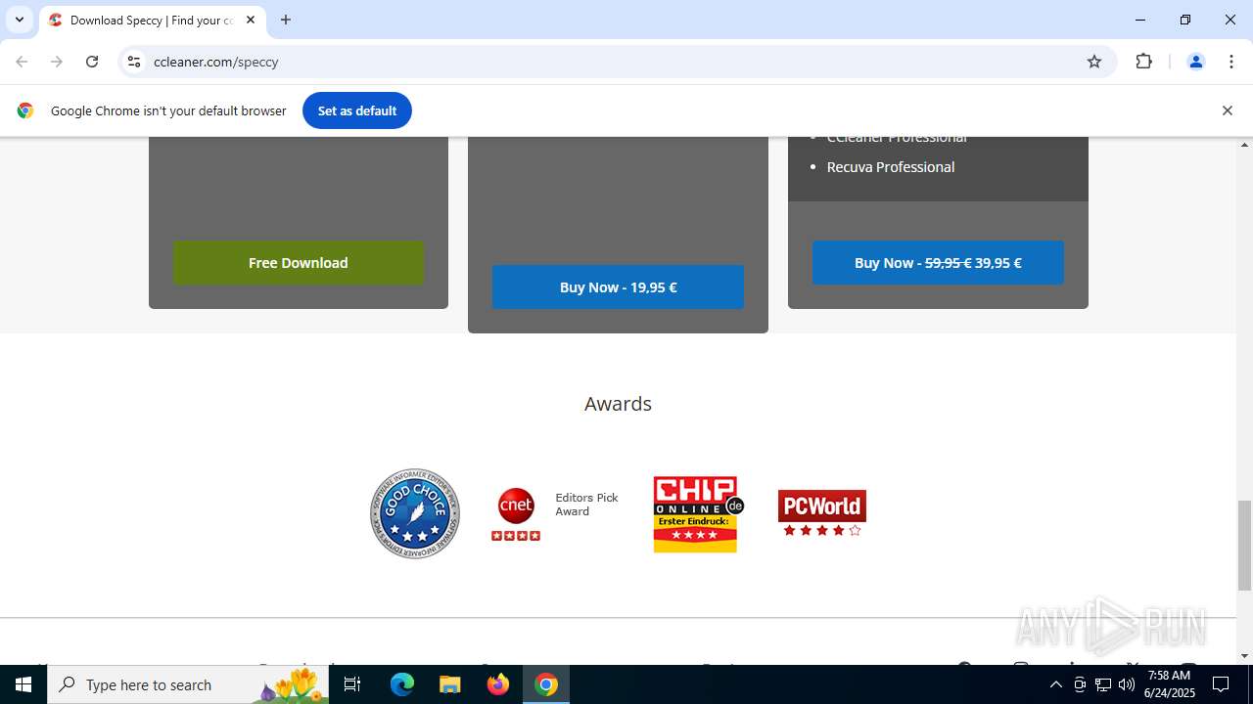Click the CHIP Online award badge
1253x704 pixels.
[x=698, y=514]
